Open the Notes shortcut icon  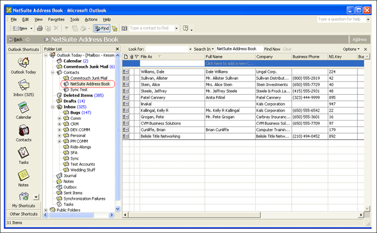pos(24,176)
